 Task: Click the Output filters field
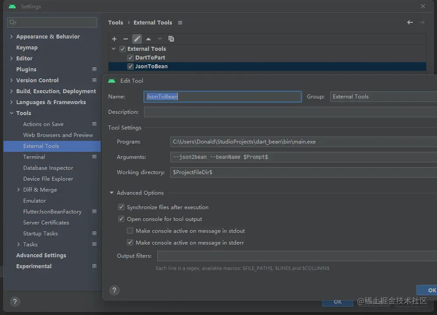[297, 255]
